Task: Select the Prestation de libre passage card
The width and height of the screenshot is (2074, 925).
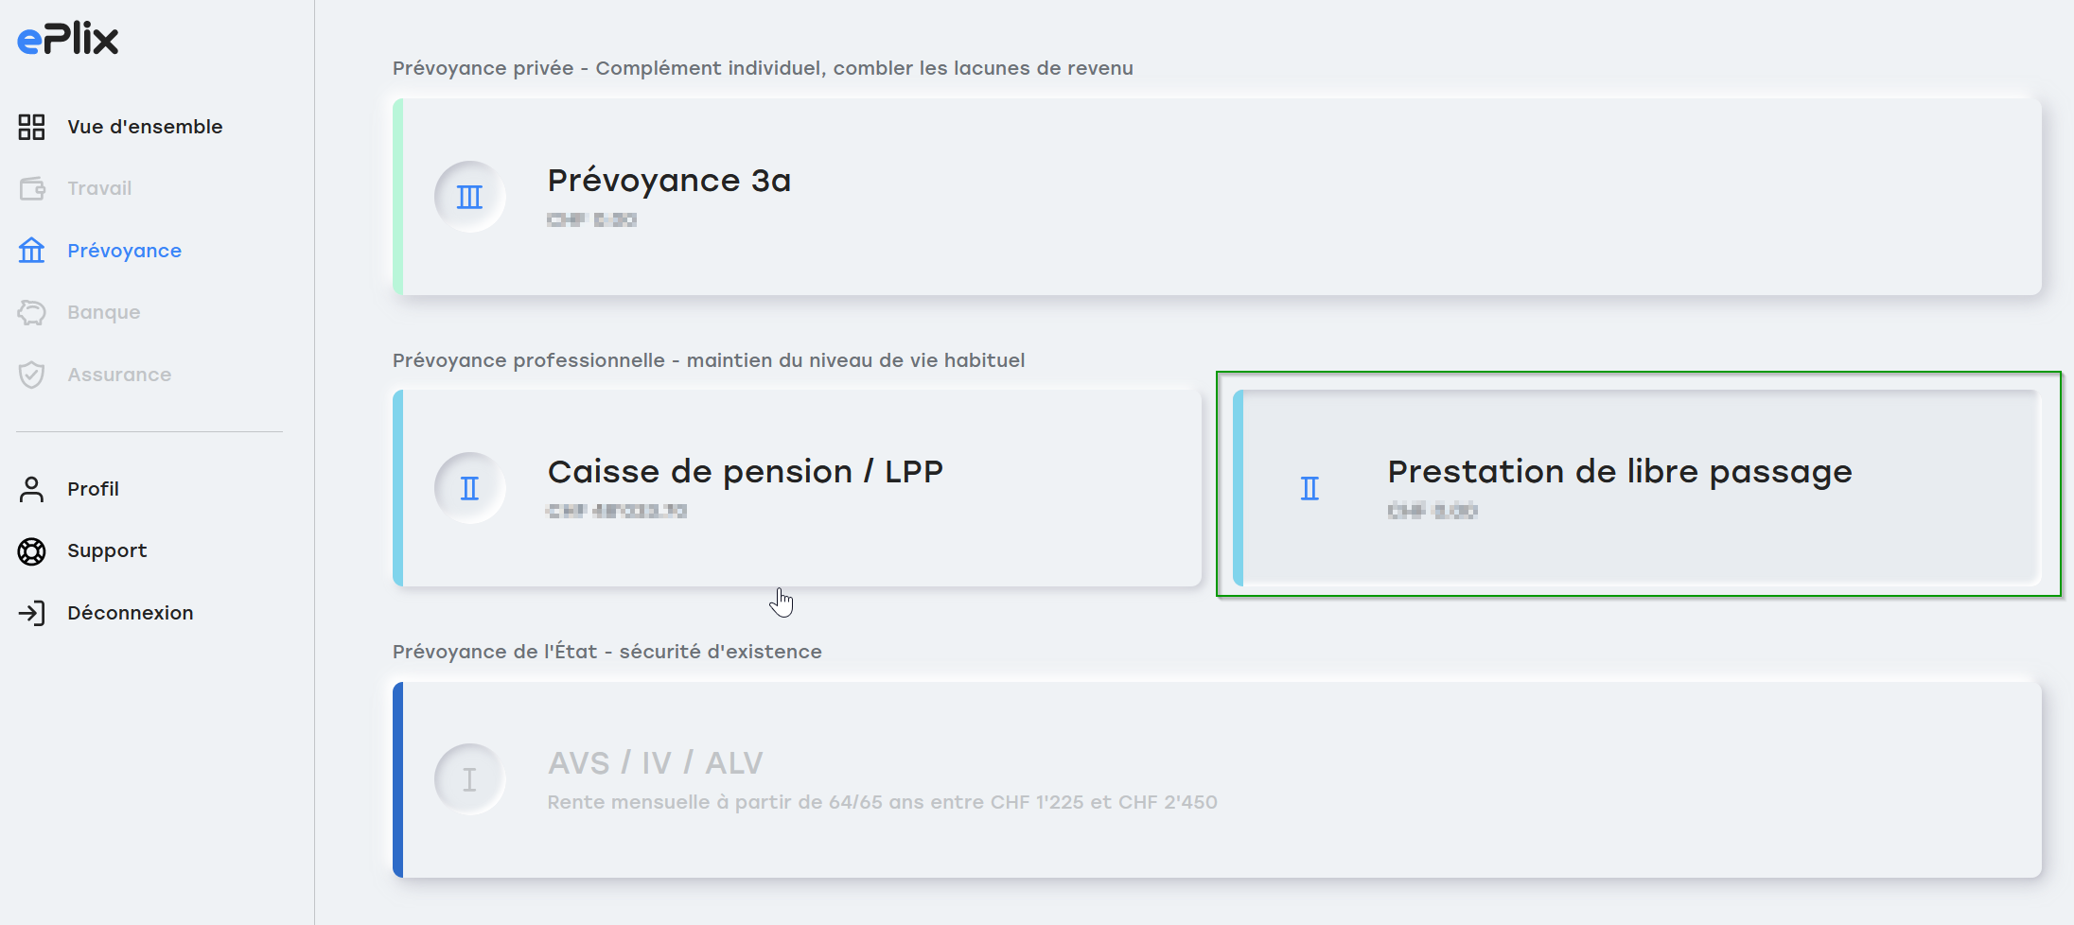Action: point(1637,488)
